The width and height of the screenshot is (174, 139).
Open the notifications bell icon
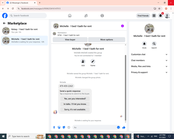160,16
